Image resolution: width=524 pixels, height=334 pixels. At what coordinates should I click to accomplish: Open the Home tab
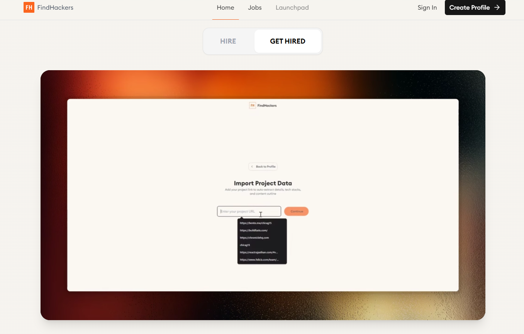click(226, 8)
